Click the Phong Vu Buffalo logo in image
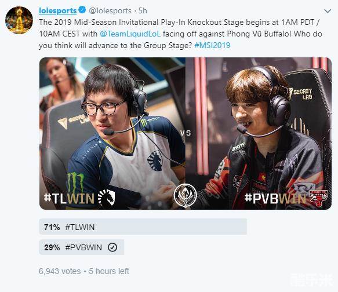338x292 pixels. click(x=318, y=198)
